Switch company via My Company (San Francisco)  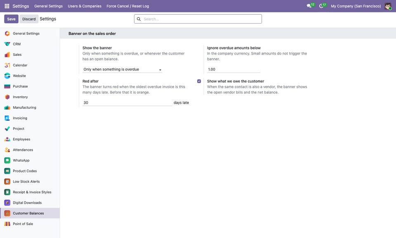click(356, 6)
